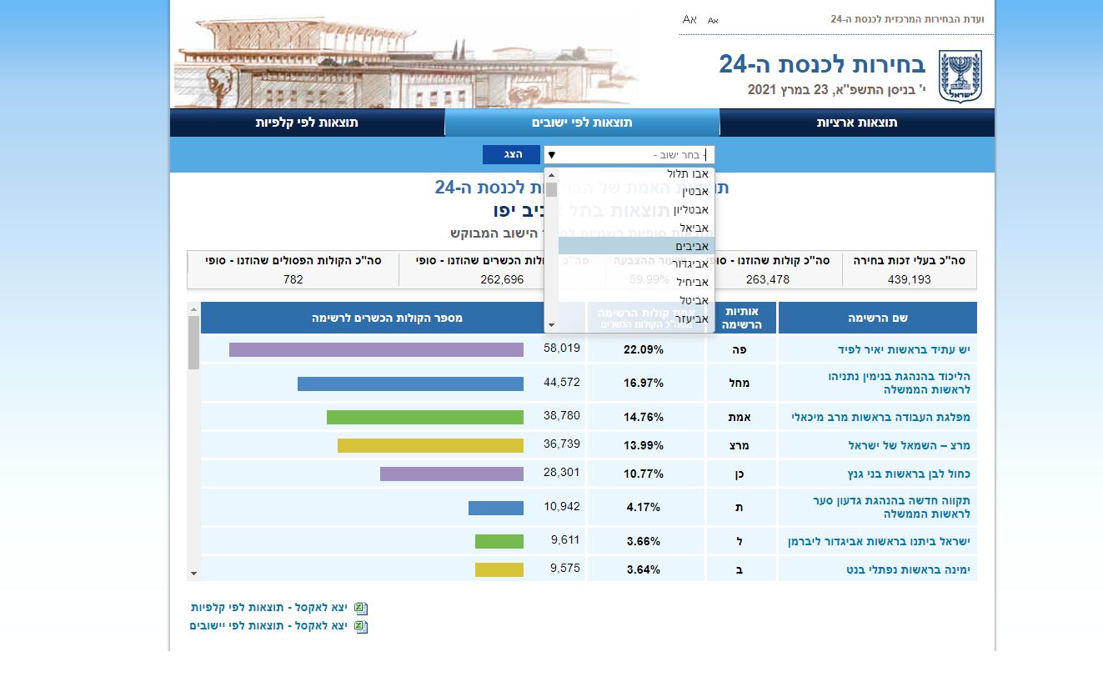Viewport: 1103px width, 692px height.
Task: Click ועדת הבחירות המרכזית לכנסת ה-24 link
Action: pos(907,19)
